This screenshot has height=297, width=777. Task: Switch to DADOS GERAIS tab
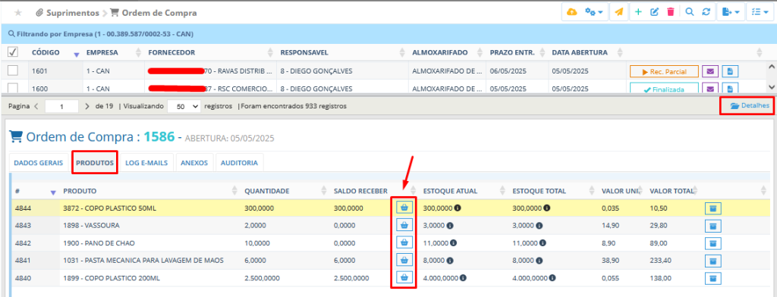39,163
